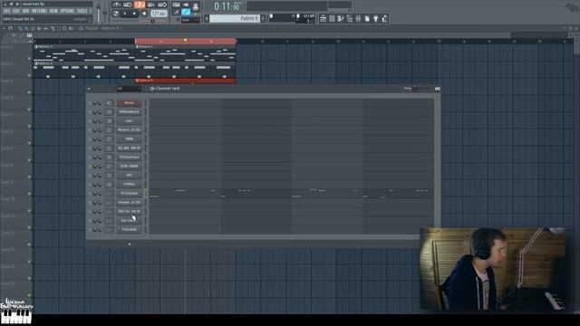Viewport: 580px width, 326px height.
Task: Toggle the loop recording icon
Action: coord(162,5)
